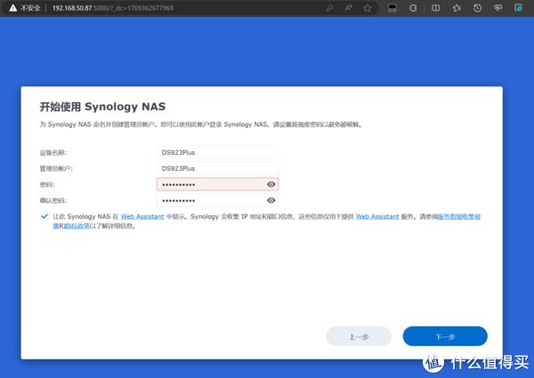This screenshot has height=378, width=534.
Task: Click the circular refresh-style extension icon
Action: pyautogui.click(x=413, y=8)
